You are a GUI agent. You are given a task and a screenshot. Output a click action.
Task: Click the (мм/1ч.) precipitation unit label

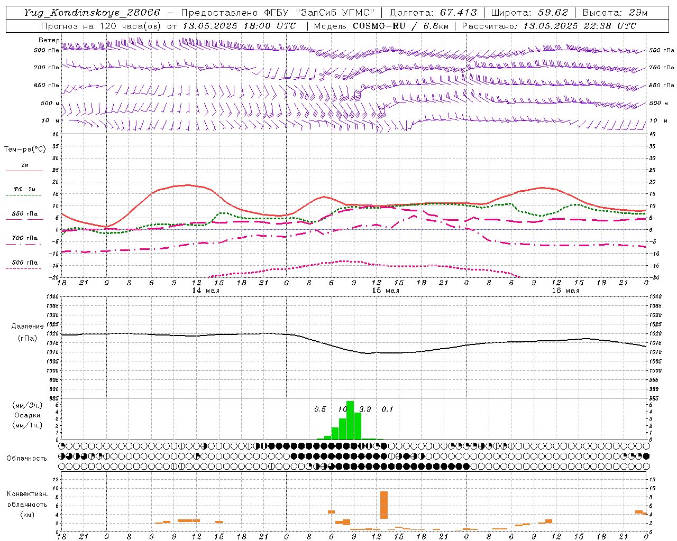28,425
